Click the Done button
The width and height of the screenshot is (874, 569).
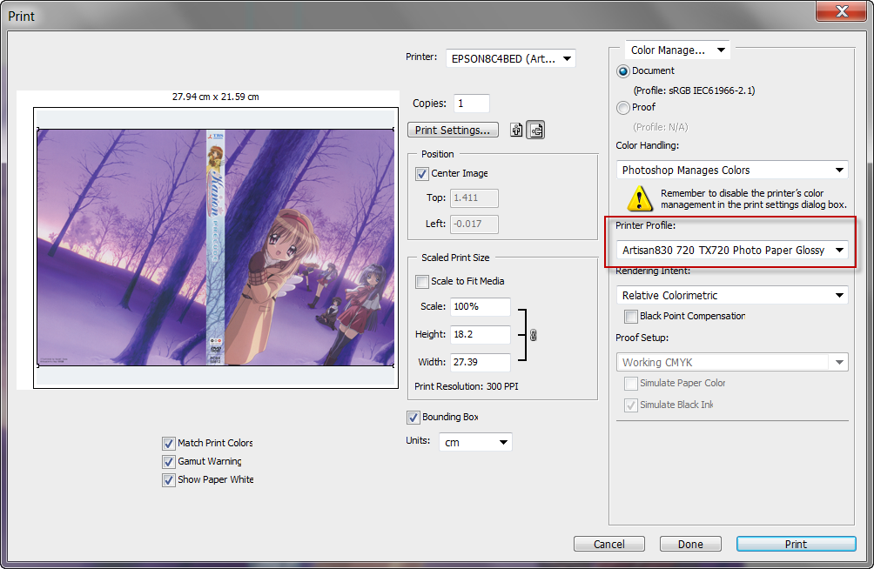click(x=690, y=544)
